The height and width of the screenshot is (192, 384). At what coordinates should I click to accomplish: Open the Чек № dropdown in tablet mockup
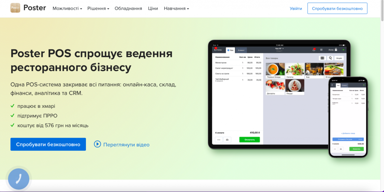[x=279, y=49]
